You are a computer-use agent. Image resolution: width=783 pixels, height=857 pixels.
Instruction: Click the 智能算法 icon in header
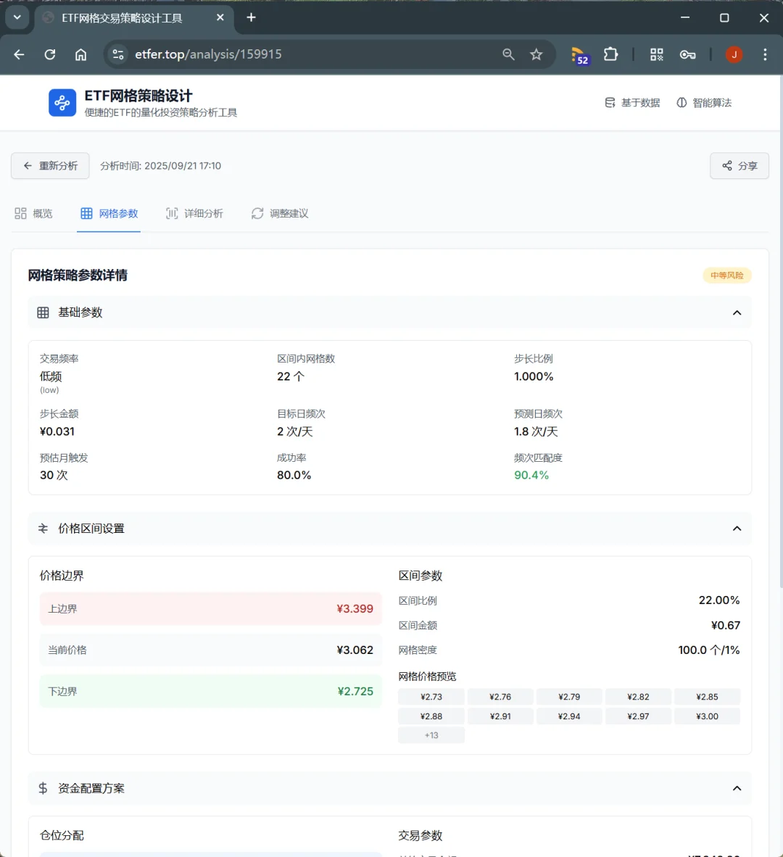point(681,102)
